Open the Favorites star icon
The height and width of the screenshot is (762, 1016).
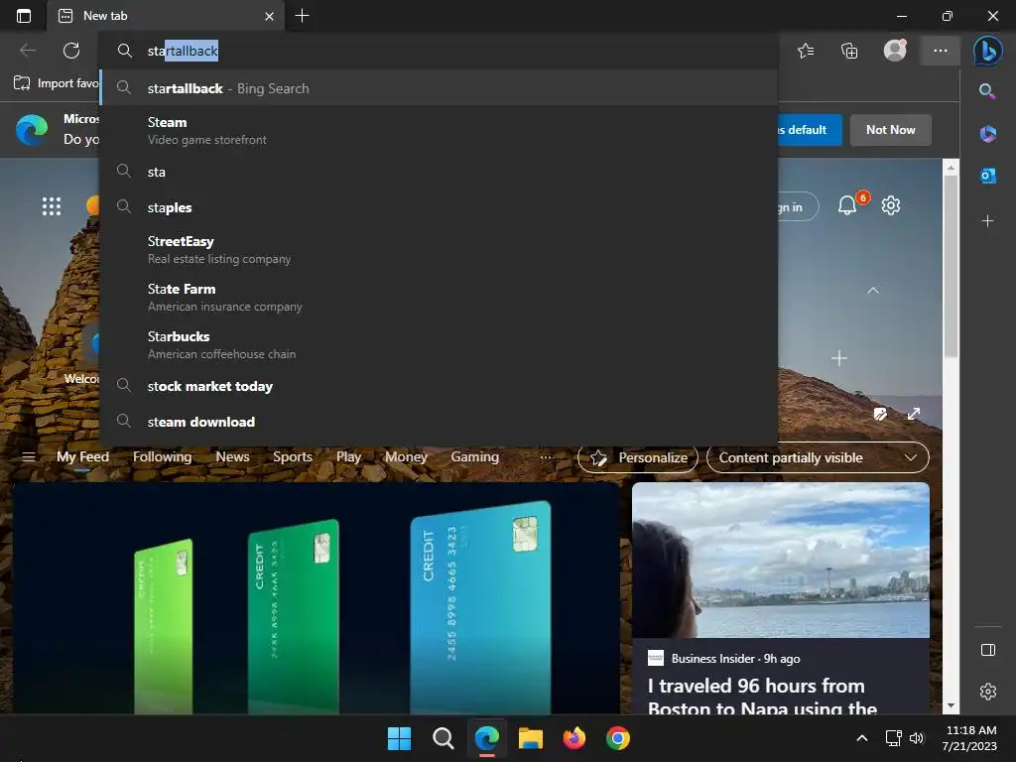point(806,51)
